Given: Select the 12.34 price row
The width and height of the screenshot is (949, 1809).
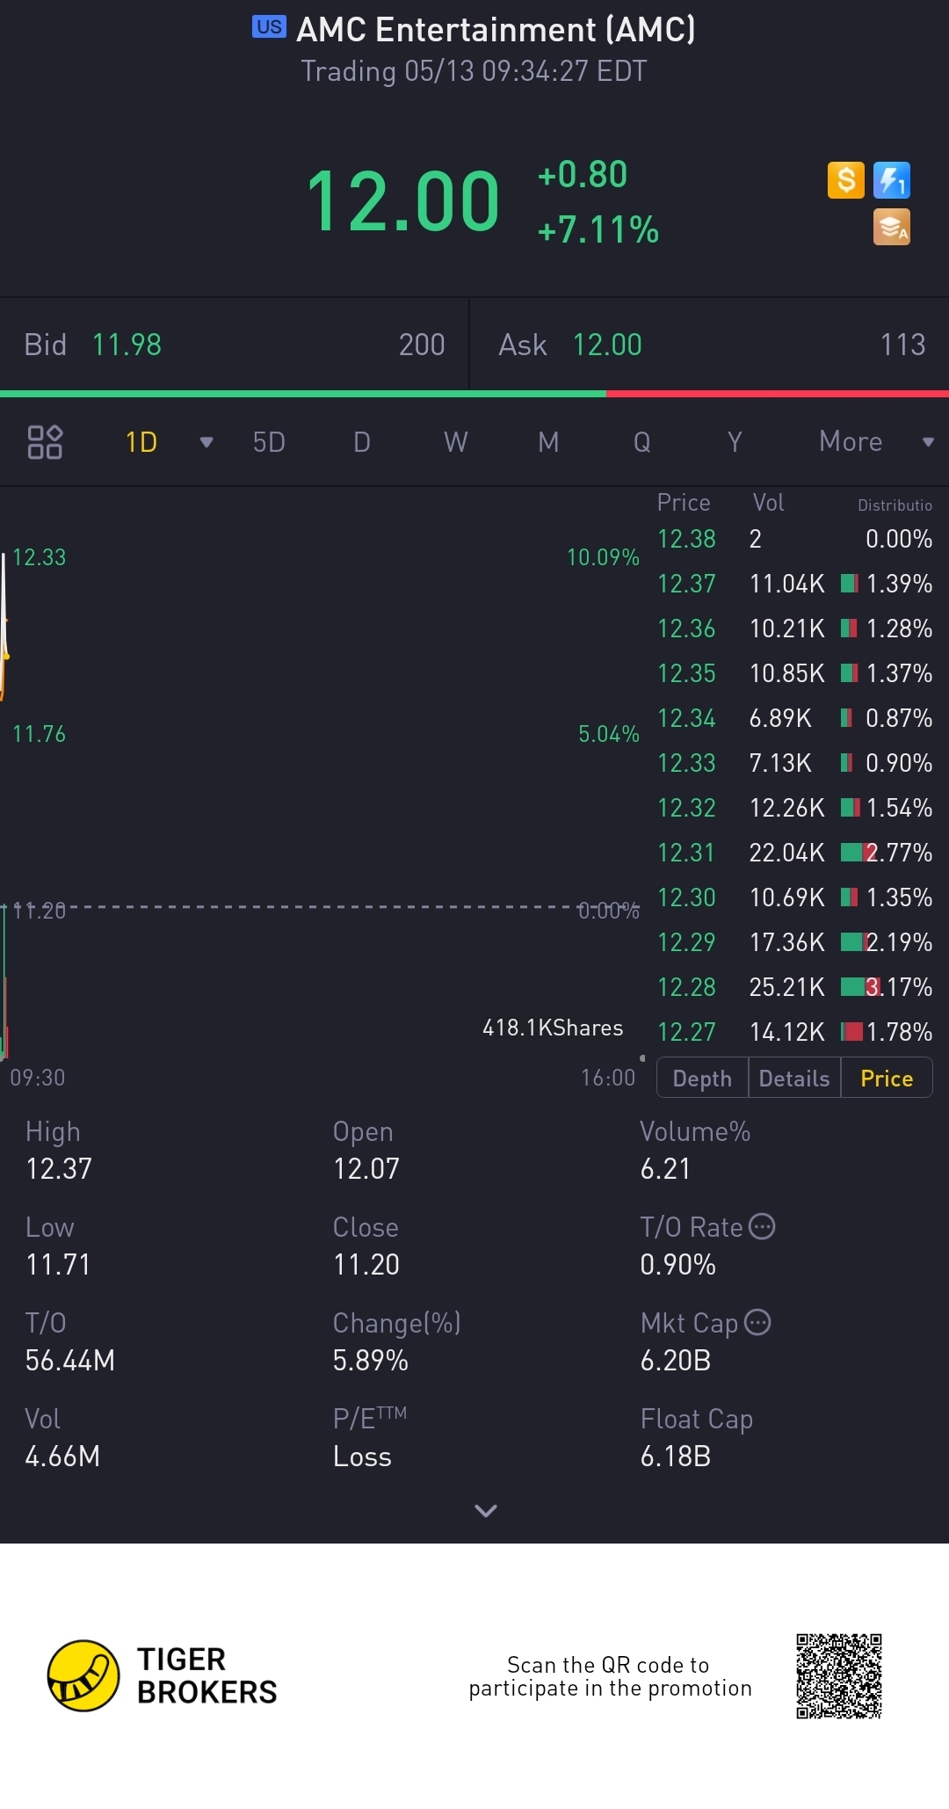Looking at the screenshot, I should pyautogui.click(x=794, y=718).
